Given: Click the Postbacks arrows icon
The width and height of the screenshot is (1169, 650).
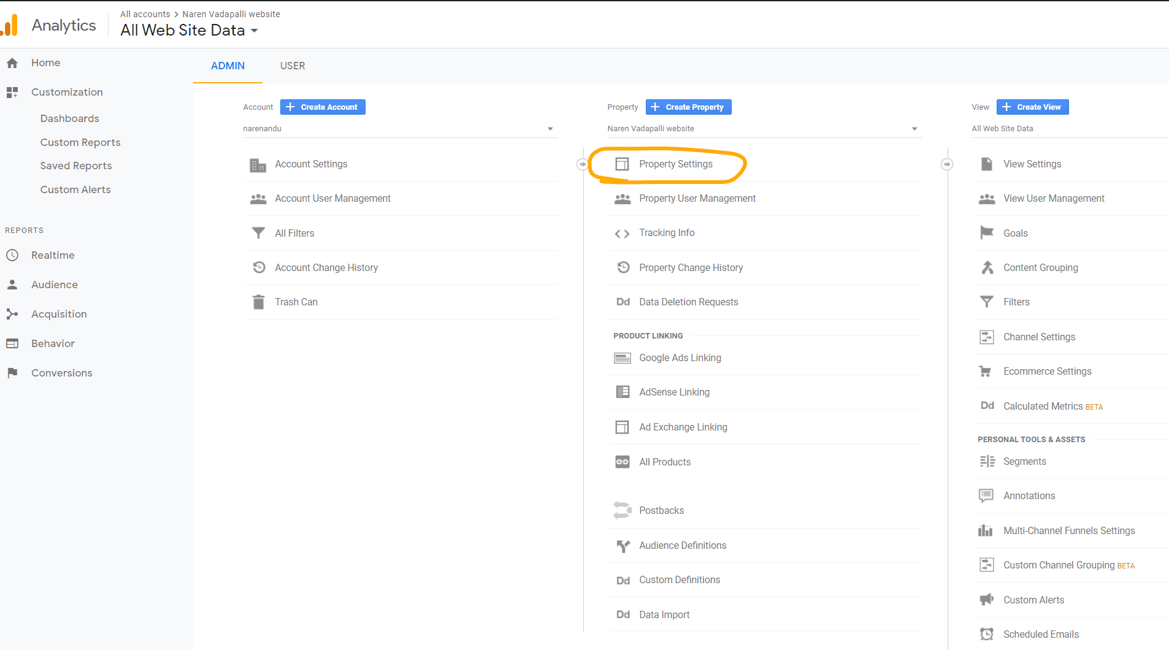Looking at the screenshot, I should (623, 510).
